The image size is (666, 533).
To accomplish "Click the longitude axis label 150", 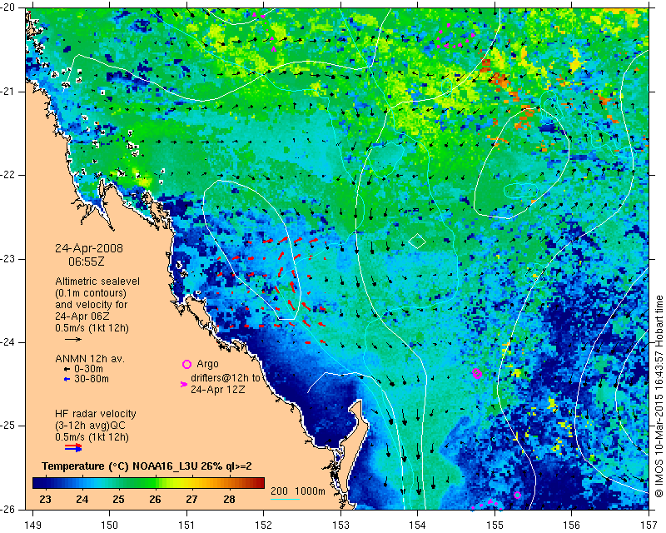I will click(110, 526).
